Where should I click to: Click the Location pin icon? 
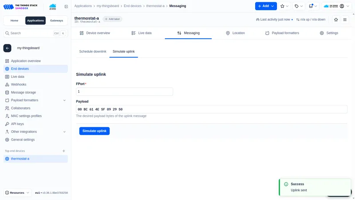[228, 33]
